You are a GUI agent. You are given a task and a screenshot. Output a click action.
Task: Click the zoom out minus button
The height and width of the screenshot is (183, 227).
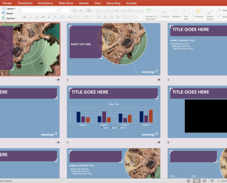(x=219, y=181)
